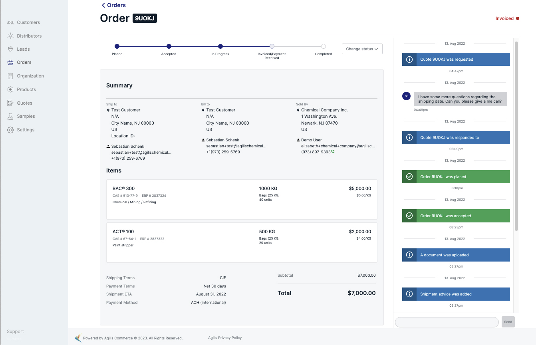Click the Settings gear icon
This screenshot has width=536, height=345.
[10, 130]
